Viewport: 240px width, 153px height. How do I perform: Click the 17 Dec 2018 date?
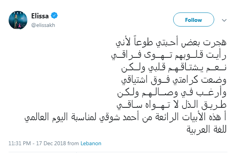pyautogui.click(x=51, y=143)
